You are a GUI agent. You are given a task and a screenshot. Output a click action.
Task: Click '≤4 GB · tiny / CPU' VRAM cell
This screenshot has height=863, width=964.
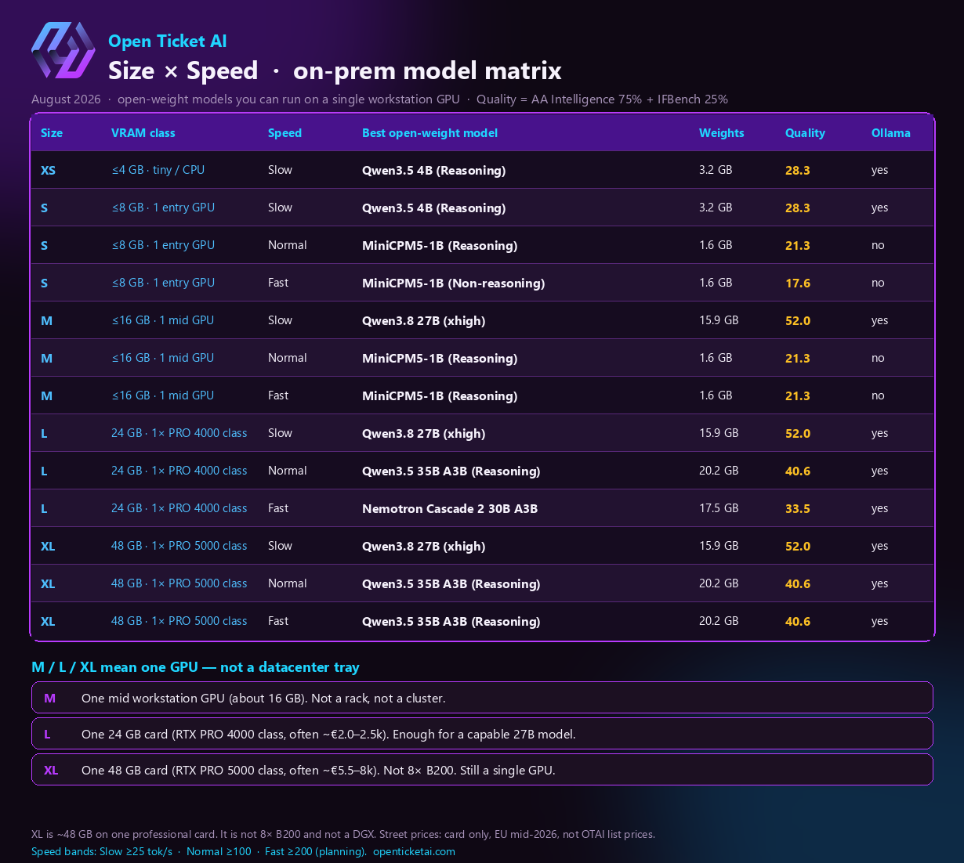158,170
